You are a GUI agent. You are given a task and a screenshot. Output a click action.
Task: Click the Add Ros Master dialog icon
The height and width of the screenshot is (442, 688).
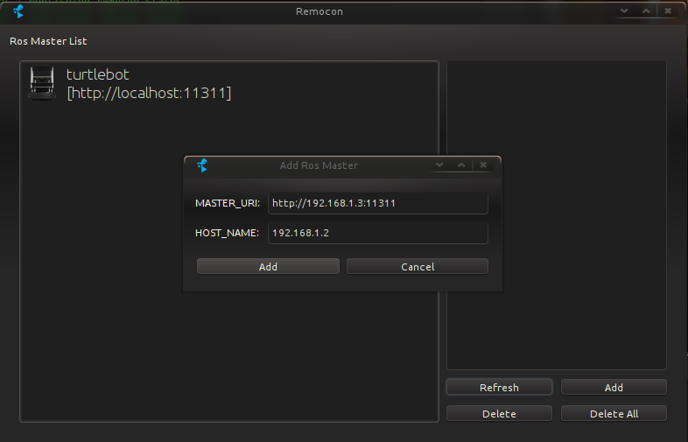coord(202,165)
